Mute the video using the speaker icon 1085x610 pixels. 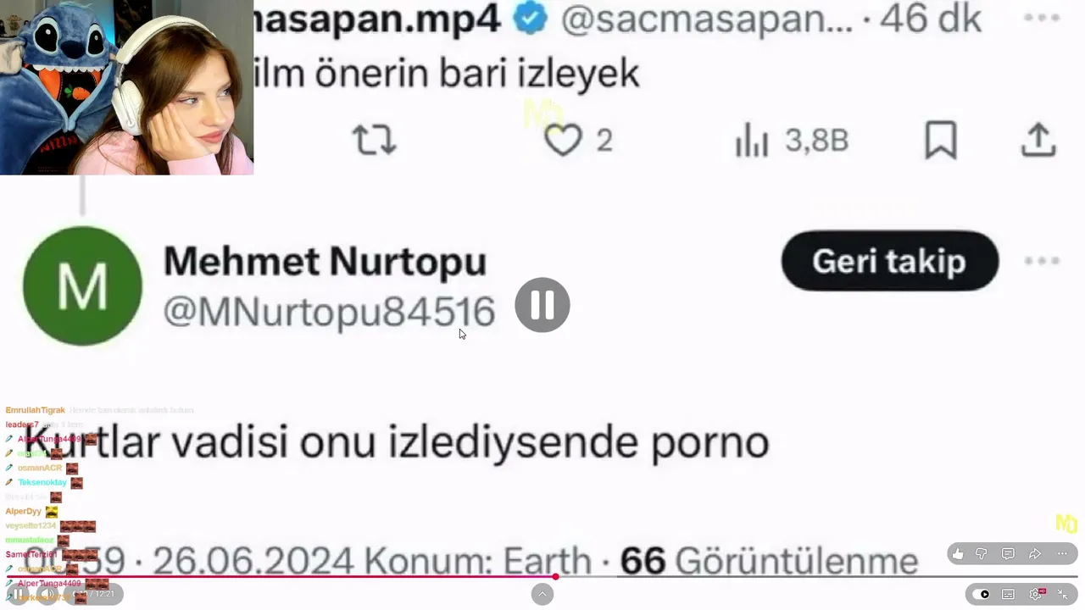tap(48, 594)
